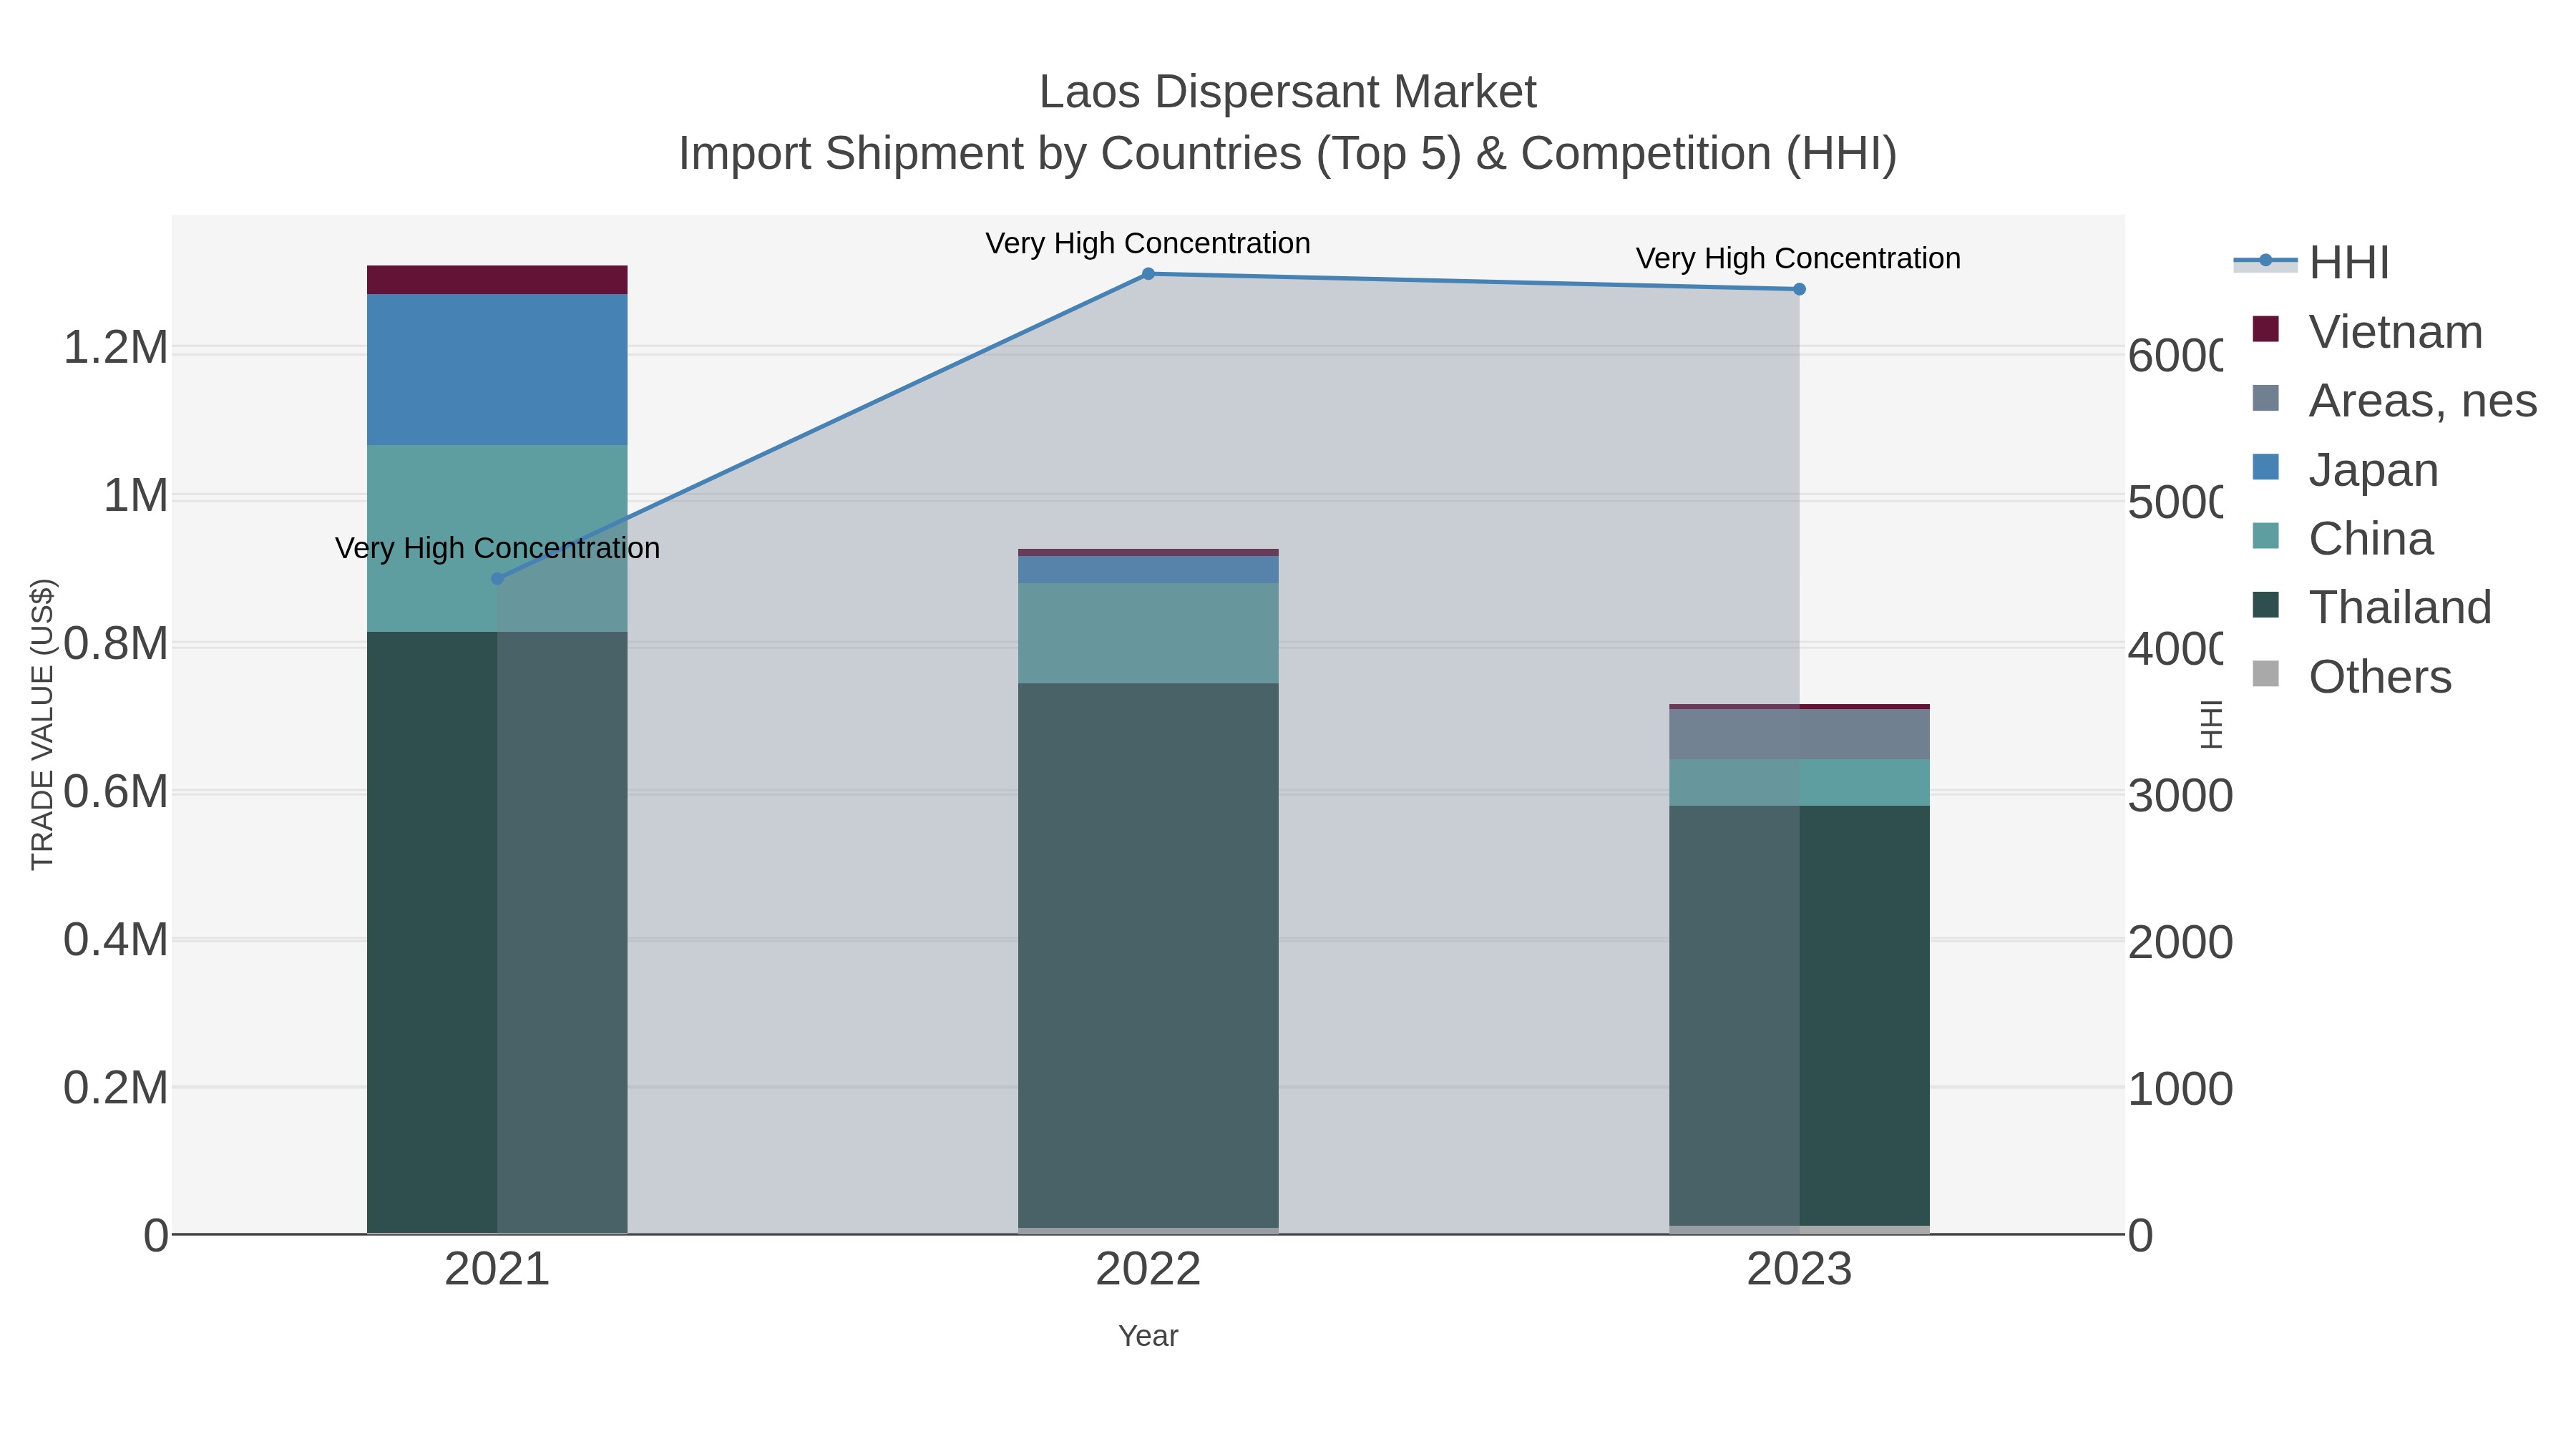Click the Thailand dark green legend swatch
This screenshot has width=2576, height=1449.
coord(2265,605)
